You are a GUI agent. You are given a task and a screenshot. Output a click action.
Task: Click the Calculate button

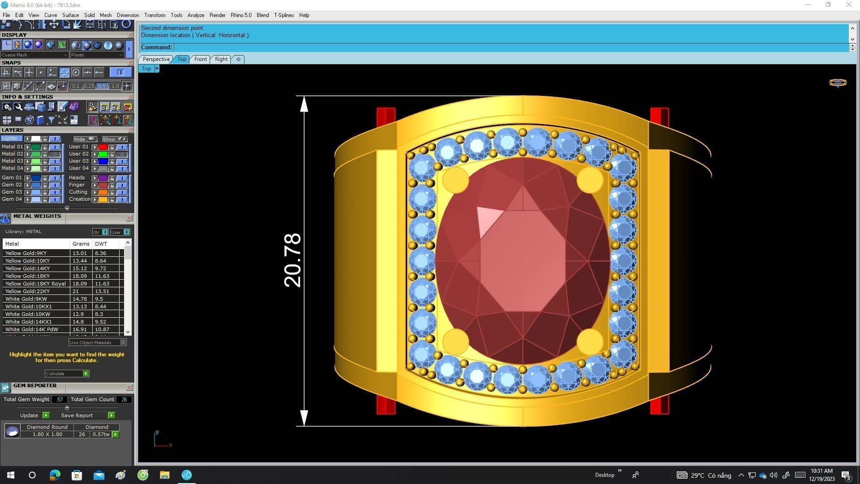[67, 374]
